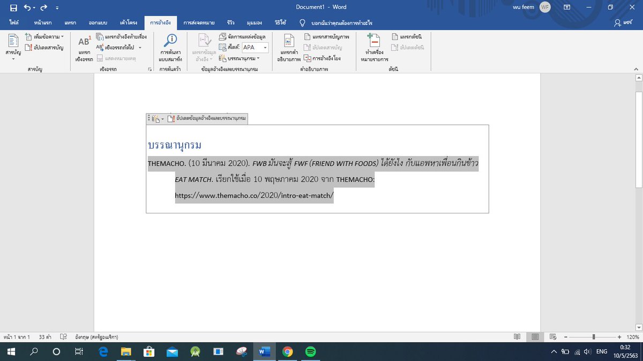
Task: Undo the last action
Action: 27,7
